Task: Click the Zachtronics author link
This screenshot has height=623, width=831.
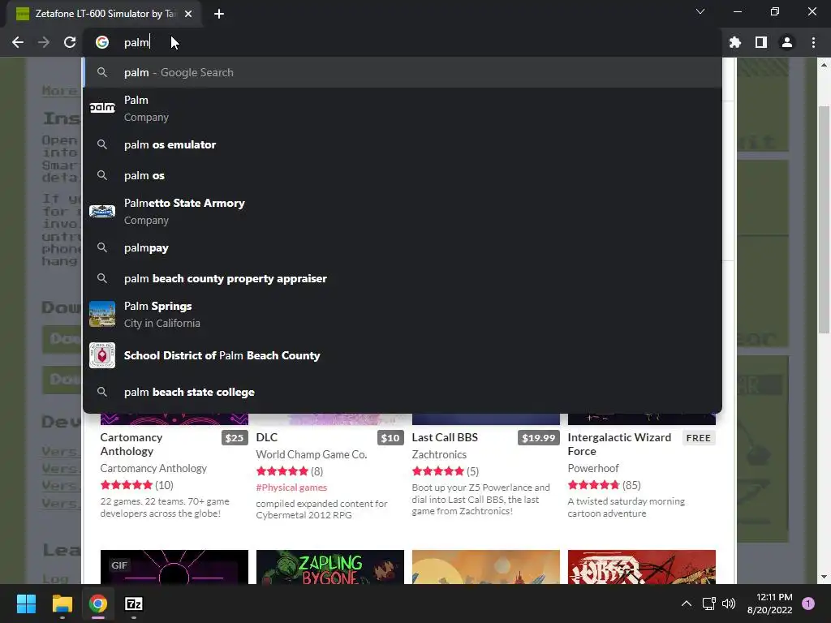Action: pyautogui.click(x=439, y=454)
